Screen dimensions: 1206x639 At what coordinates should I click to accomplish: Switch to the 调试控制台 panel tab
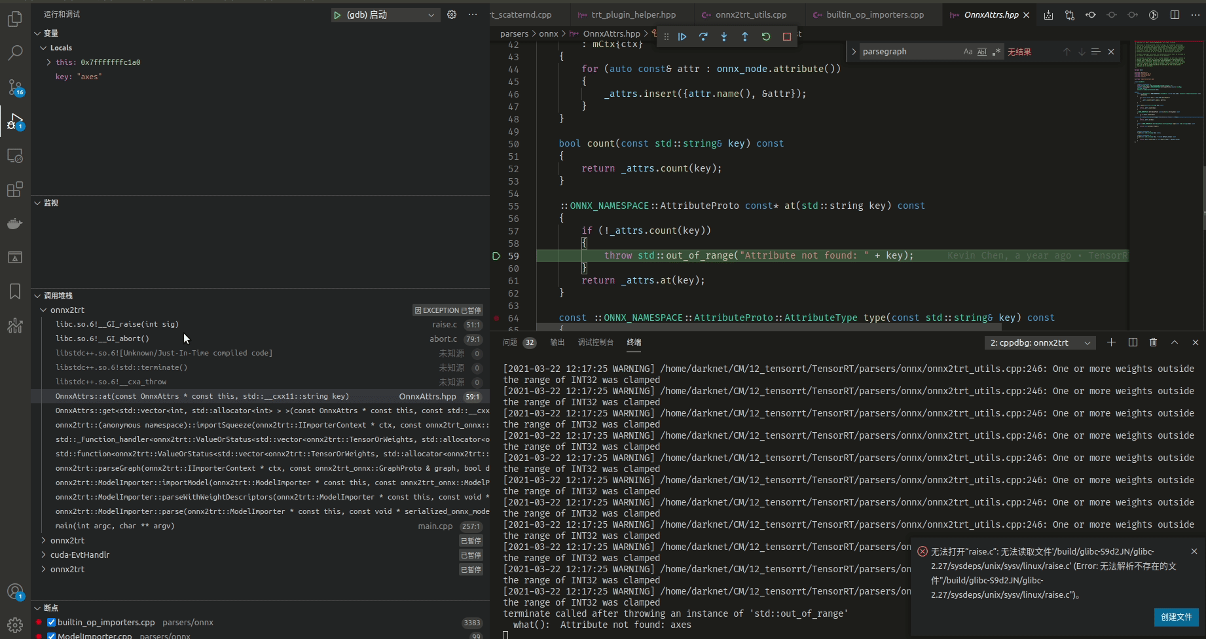pos(596,342)
